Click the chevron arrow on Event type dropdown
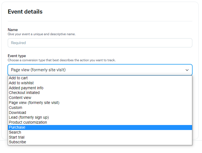 [x=187, y=70]
